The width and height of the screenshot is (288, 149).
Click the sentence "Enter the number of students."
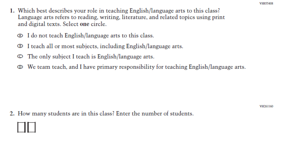coord(155,114)
